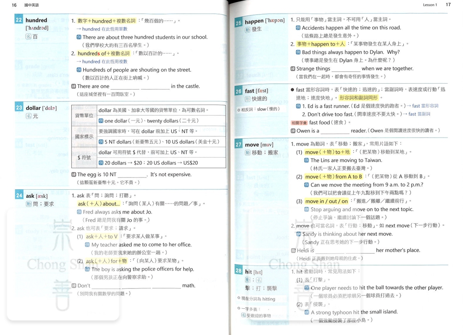Click the entry number 27 badge
Viewport: 463px width, 335px height.
239,144
